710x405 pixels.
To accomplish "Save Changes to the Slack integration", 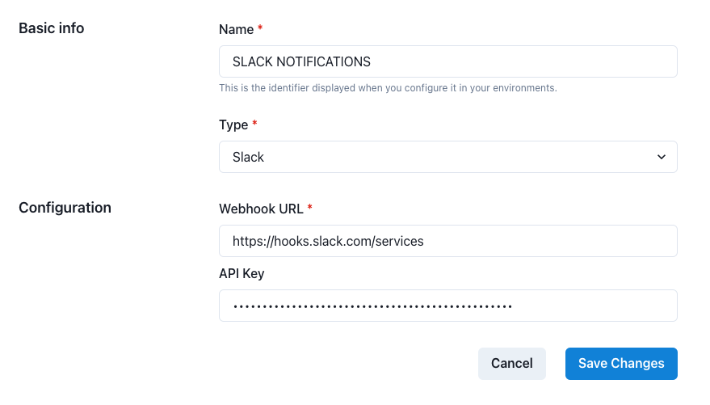I will pyautogui.click(x=621, y=363).
